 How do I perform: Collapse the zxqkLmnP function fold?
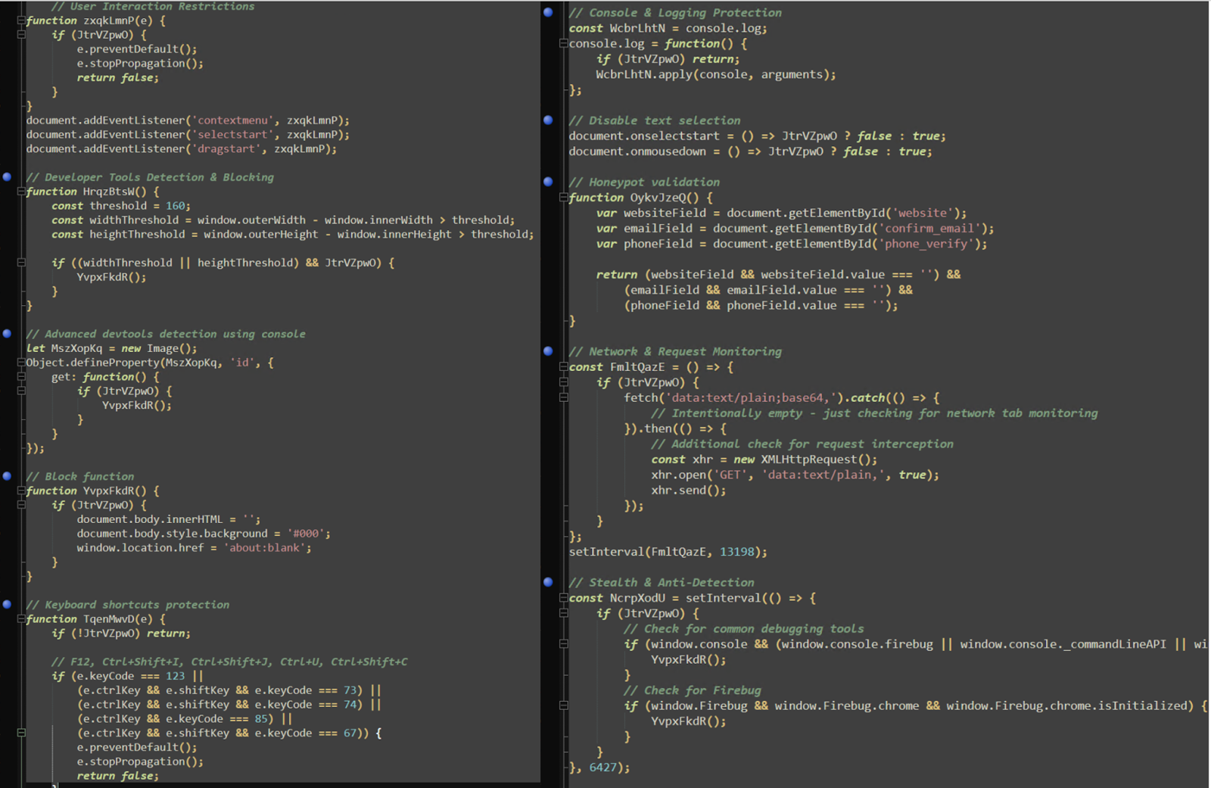[21, 20]
